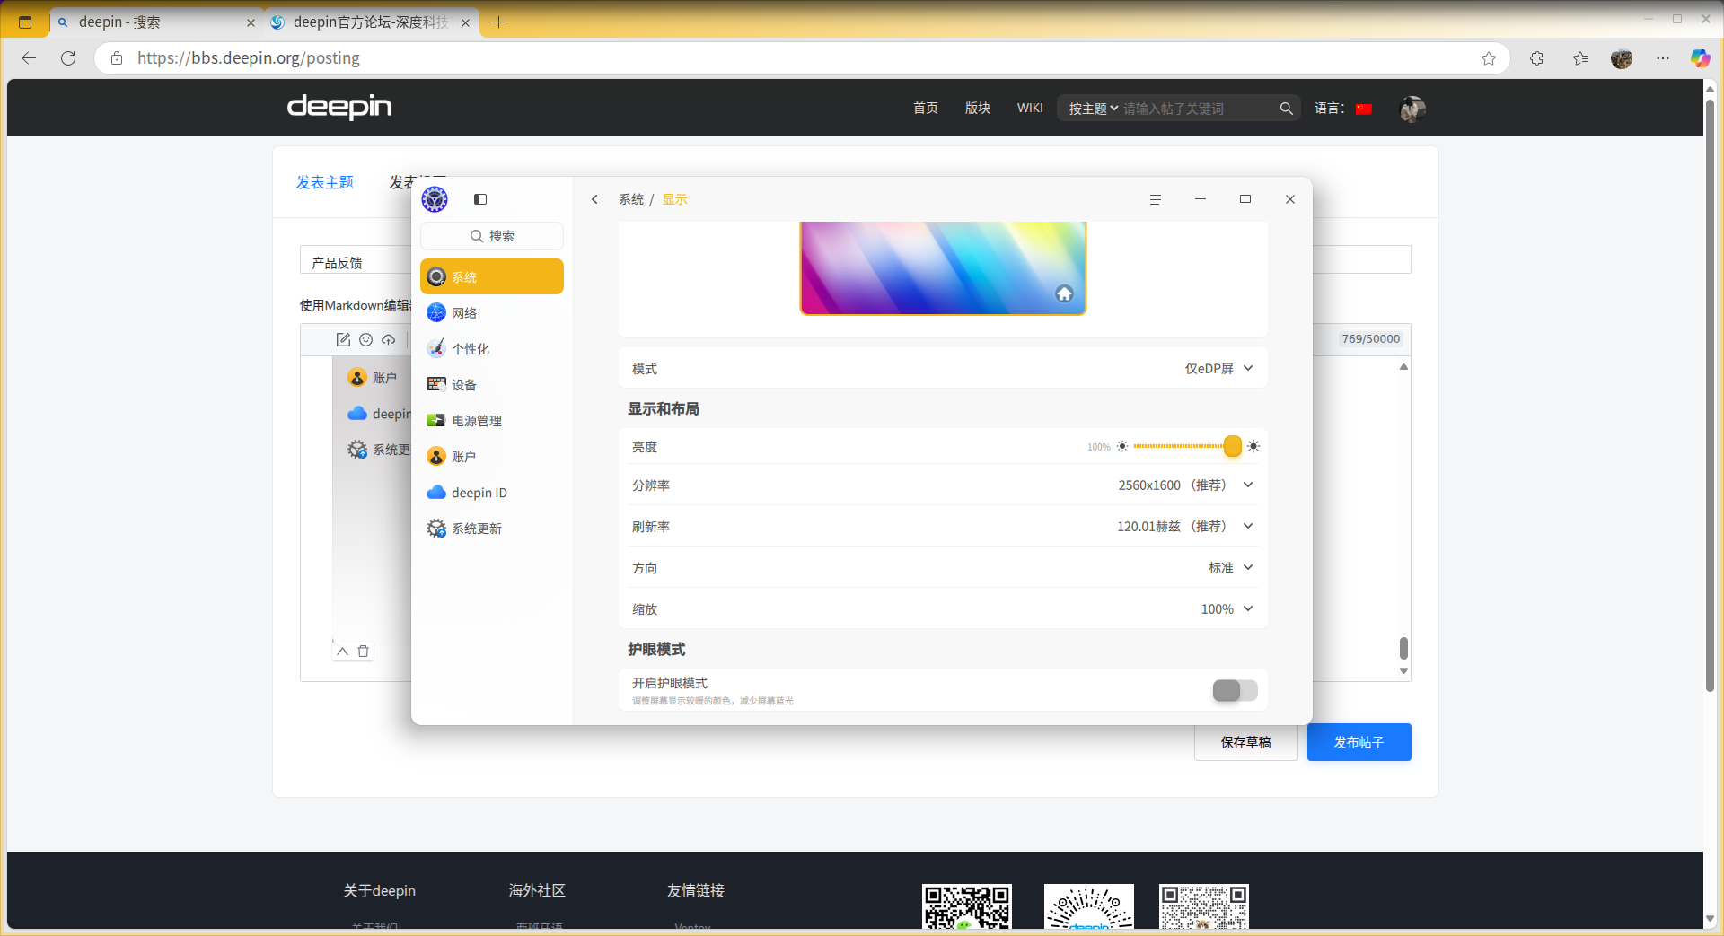Click the blue 发布帖子 button
1724x936 pixels.
tap(1359, 742)
